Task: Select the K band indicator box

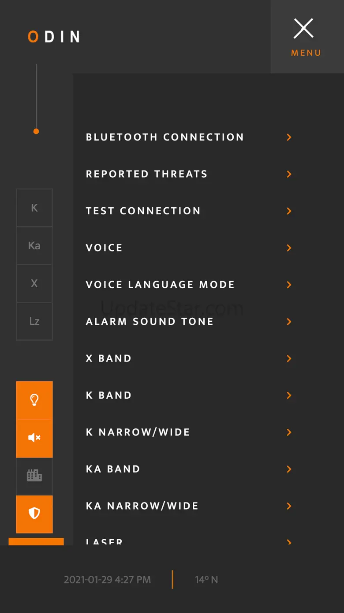Action: tap(34, 208)
